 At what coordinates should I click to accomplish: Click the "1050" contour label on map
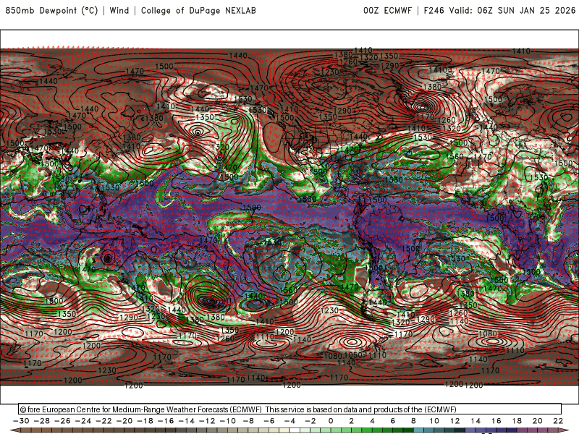pos(353,355)
